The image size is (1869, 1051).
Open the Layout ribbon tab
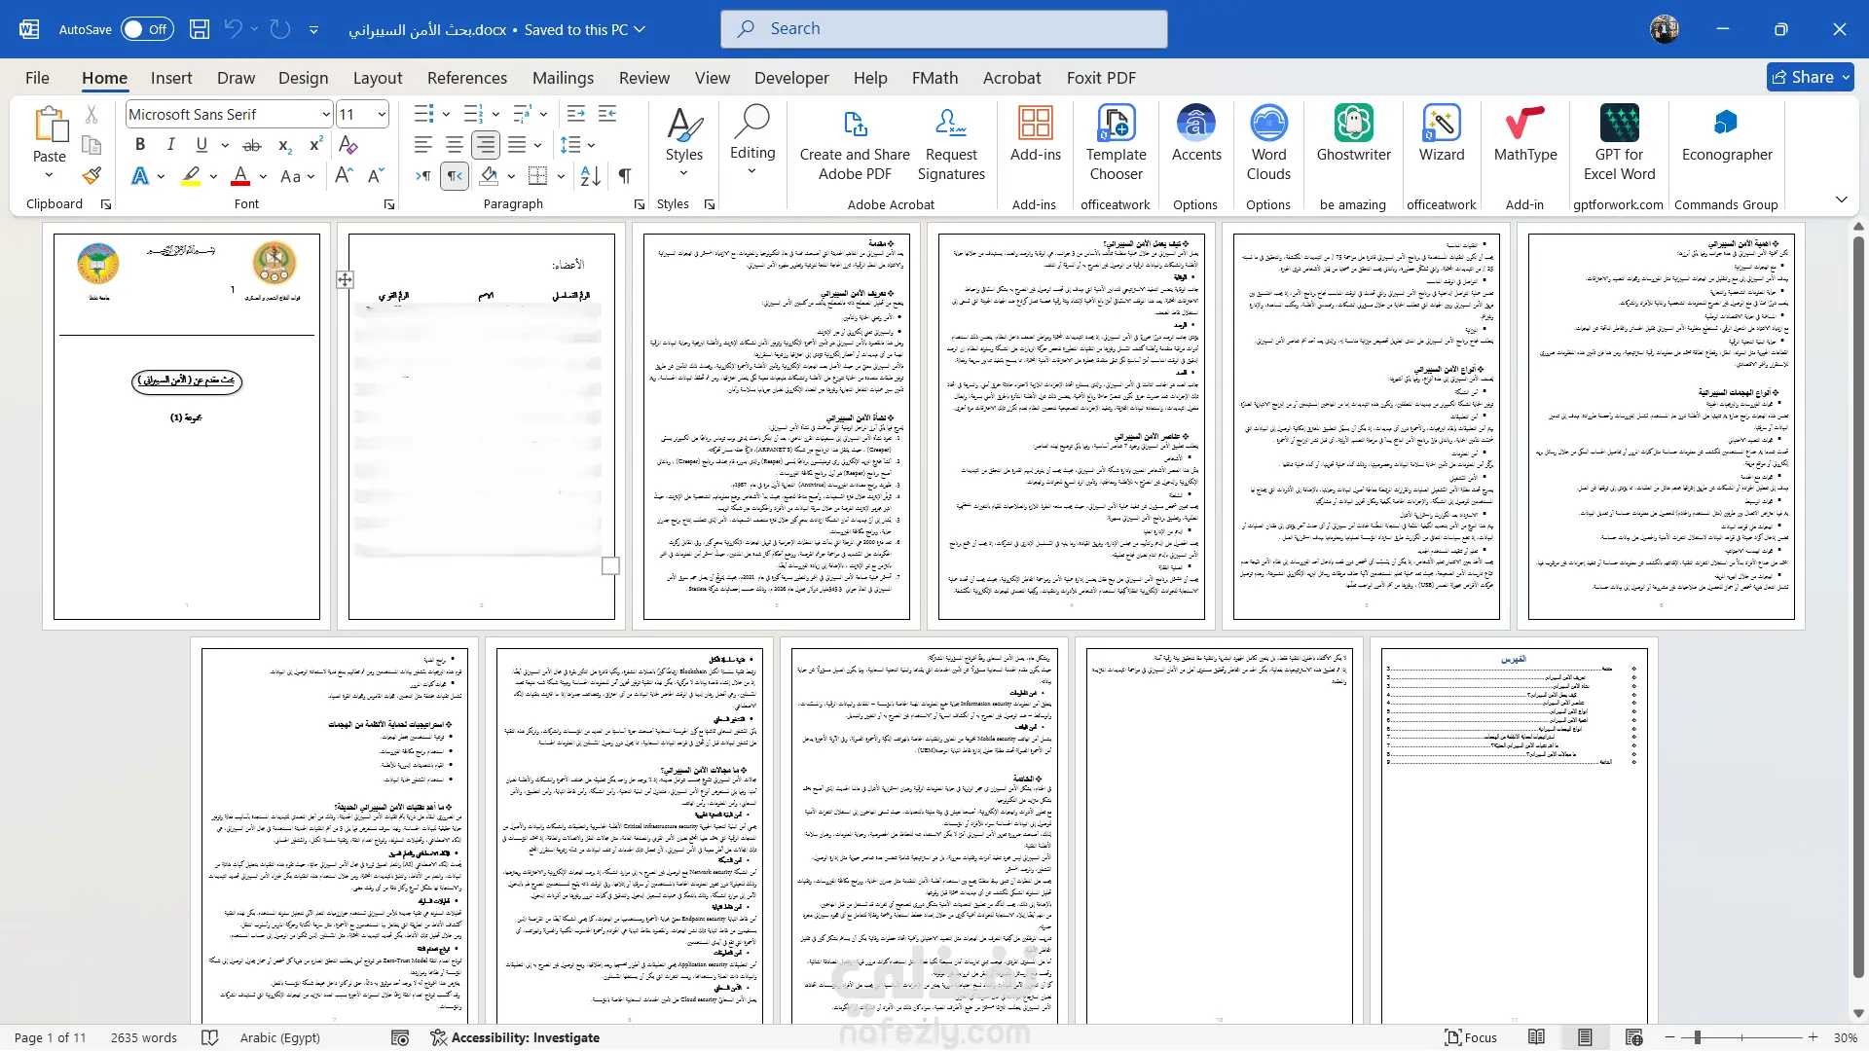point(377,78)
